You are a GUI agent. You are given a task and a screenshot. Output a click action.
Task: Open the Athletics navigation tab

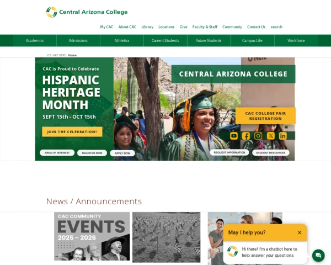coord(122,40)
